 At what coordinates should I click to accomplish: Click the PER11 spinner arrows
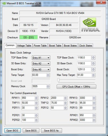click(36, 108)
